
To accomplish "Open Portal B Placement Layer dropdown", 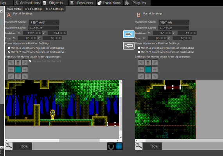I will (173, 28).
